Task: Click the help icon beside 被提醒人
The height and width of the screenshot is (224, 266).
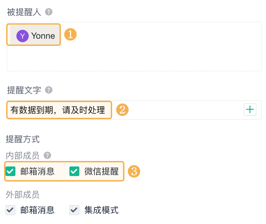Action: pyautogui.click(x=49, y=12)
